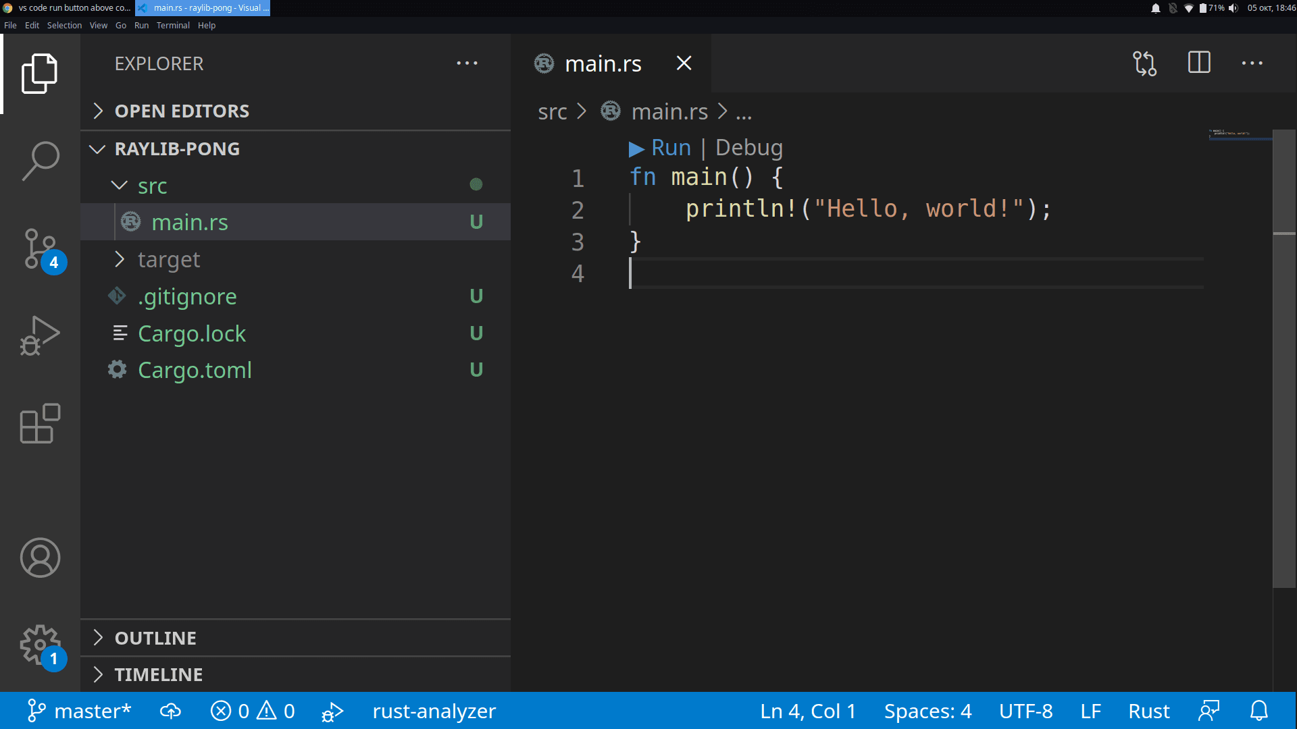The width and height of the screenshot is (1297, 729).
Task: Place cursor on empty line 4
Action: click(x=915, y=273)
